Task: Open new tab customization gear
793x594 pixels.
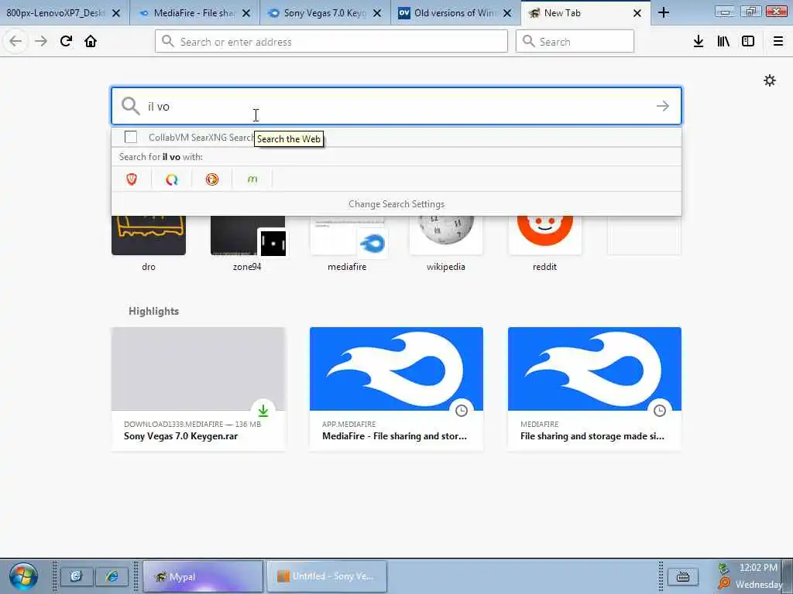Action: pyautogui.click(x=769, y=80)
